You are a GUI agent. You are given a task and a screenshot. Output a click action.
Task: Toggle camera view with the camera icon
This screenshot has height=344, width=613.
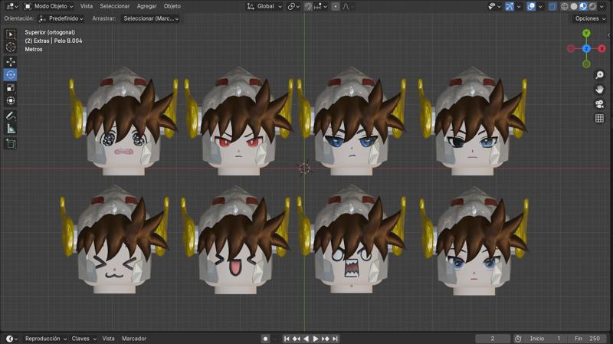tap(599, 104)
